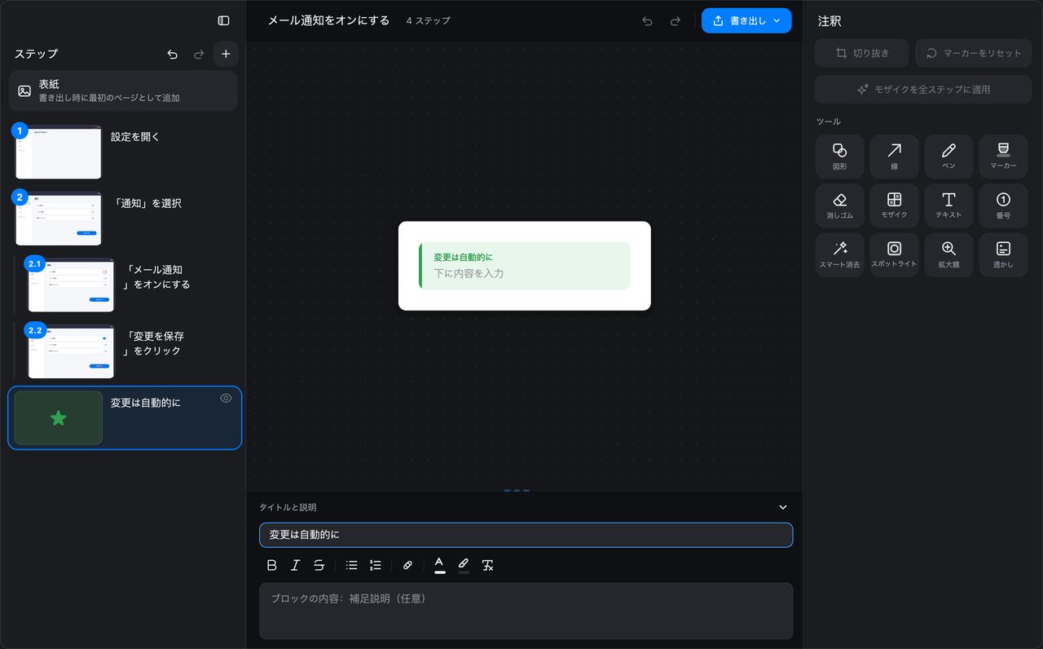Select the 図形 shapes tool
The height and width of the screenshot is (649, 1043).
coord(839,157)
